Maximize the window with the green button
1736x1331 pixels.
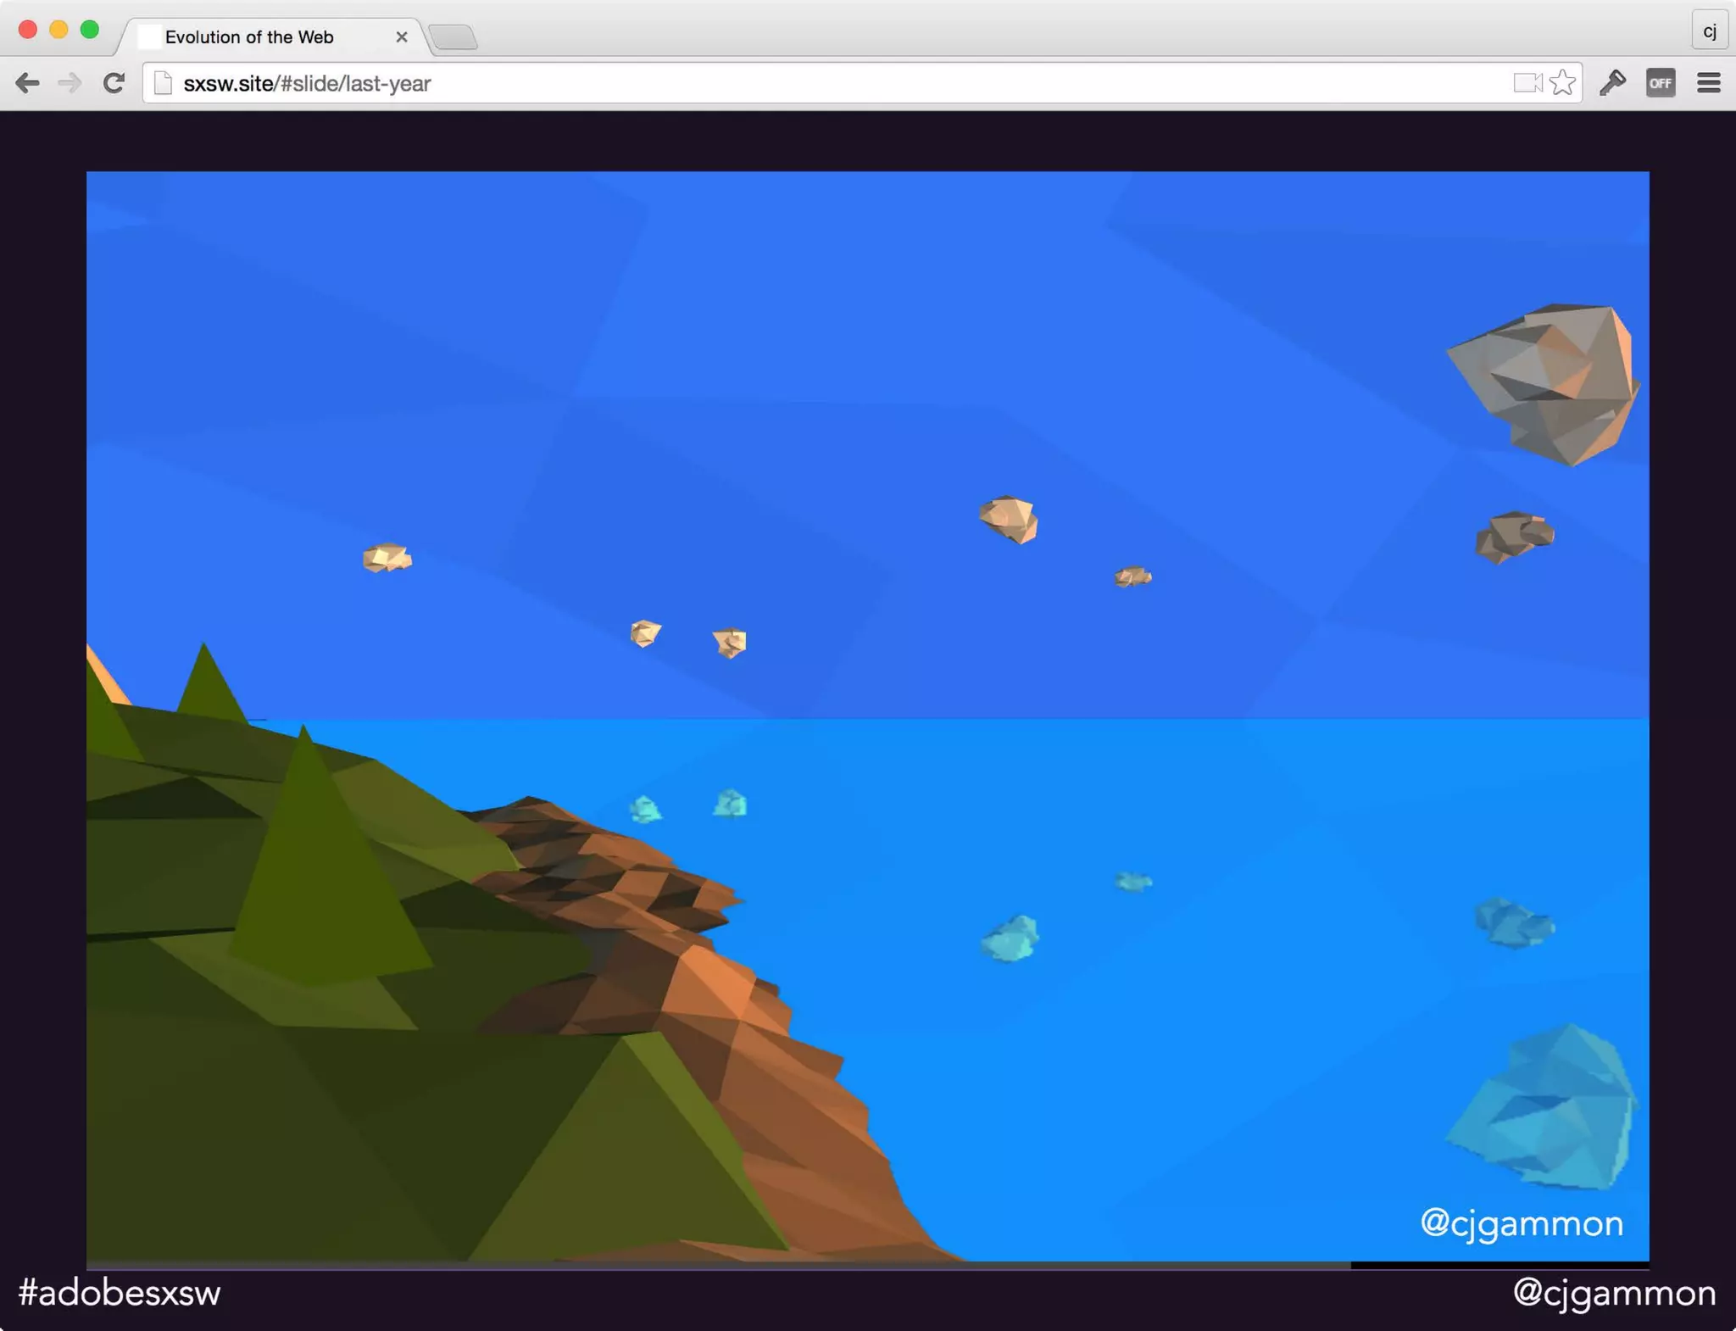pos(90,30)
